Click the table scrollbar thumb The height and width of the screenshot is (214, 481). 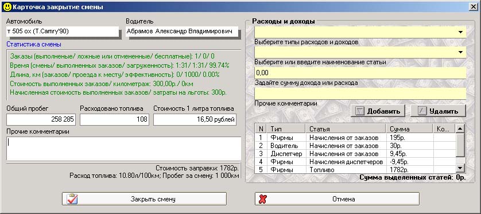460,145
